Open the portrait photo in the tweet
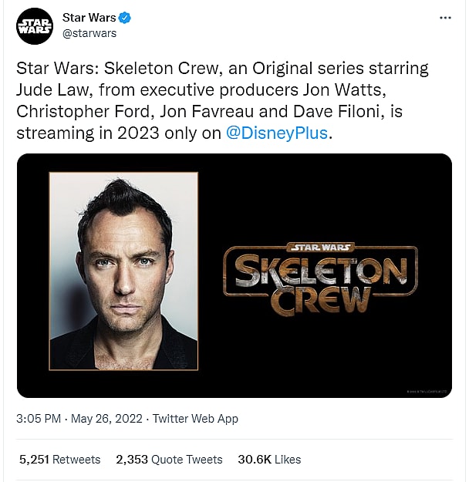Screen dimensions: 469x482 point(123,271)
